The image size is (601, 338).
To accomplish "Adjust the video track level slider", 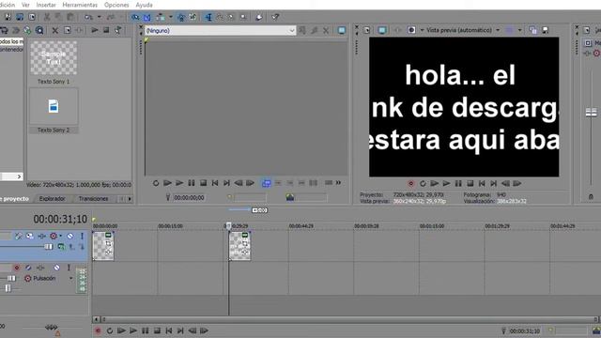I will click(48, 246).
